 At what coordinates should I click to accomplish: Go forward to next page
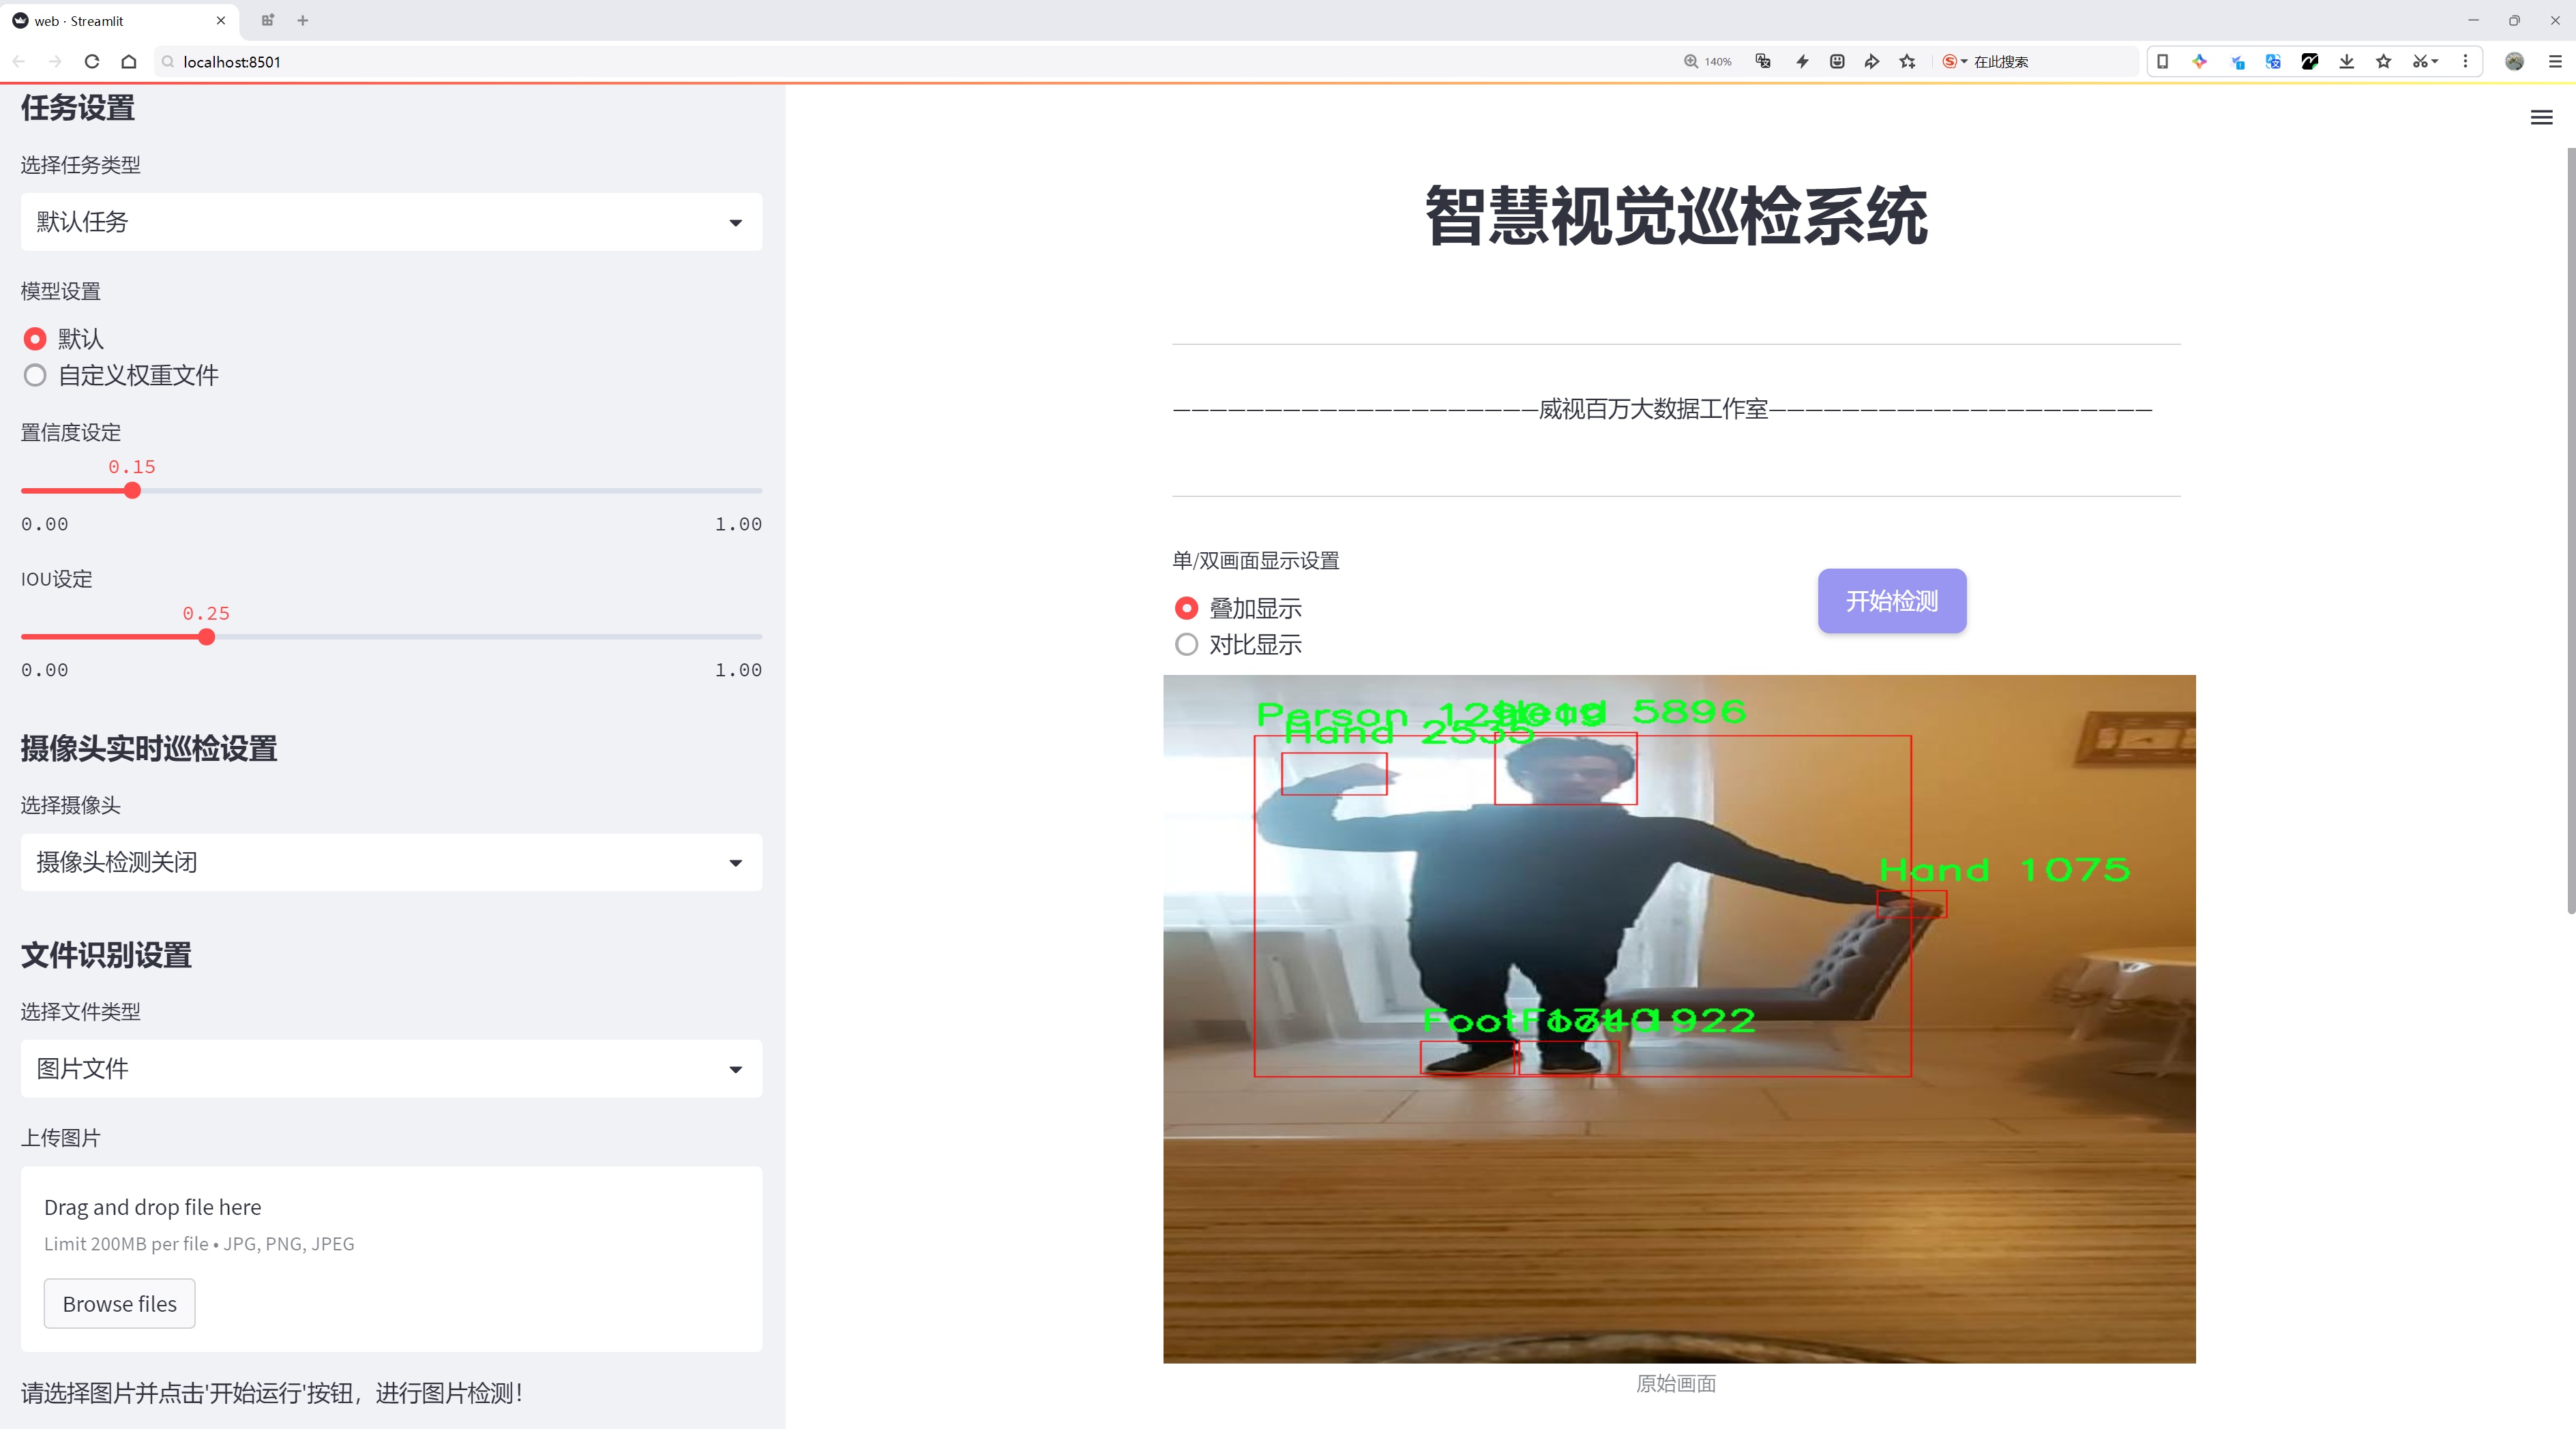click(55, 62)
